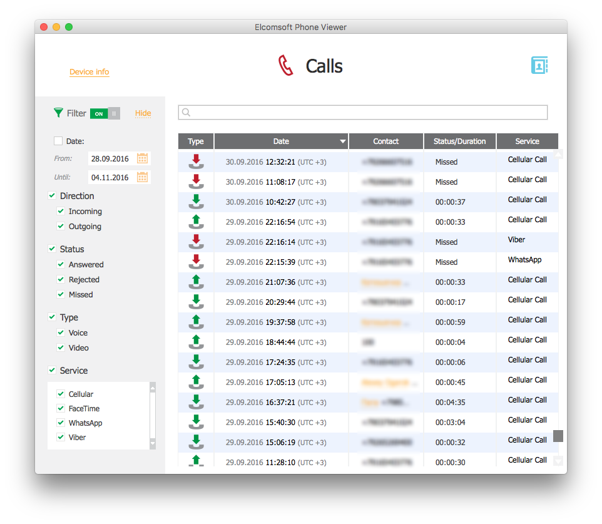602x524 pixels.
Task: Click Date column sort arrow
Action: click(x=342, y=141)
